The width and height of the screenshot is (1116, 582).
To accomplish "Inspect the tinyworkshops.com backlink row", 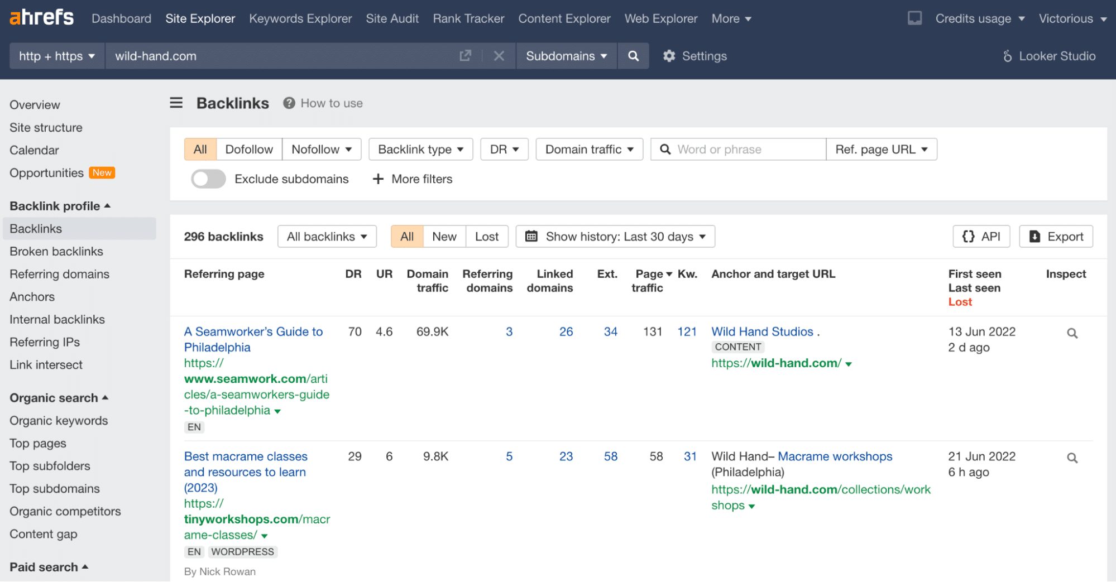I will tap(1072, 458).
